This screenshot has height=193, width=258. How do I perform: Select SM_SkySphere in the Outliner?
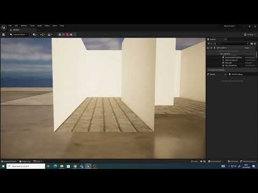(x=231, y=65)
